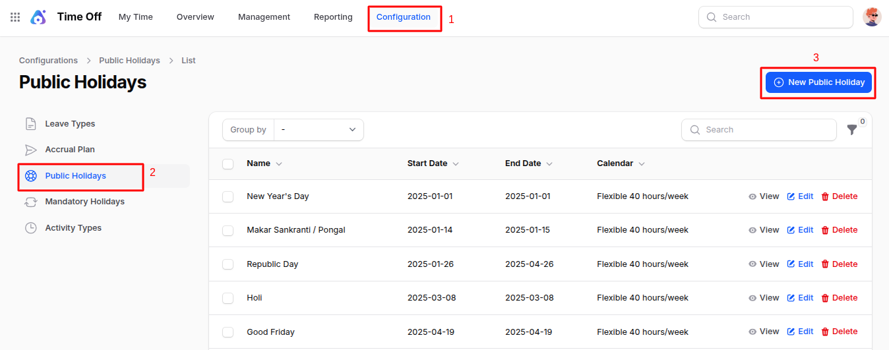Select the Republic Day row checkbox
This screenshot has height=350, width=889.
pyautogui.click(x=228, y=264)
